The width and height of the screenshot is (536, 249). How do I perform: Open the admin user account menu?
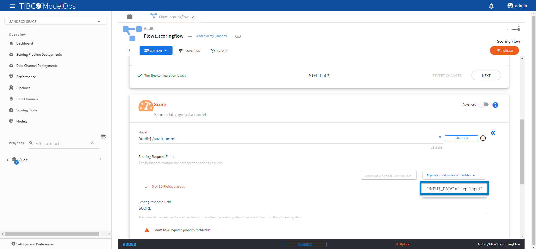click(x=517, y=6)
